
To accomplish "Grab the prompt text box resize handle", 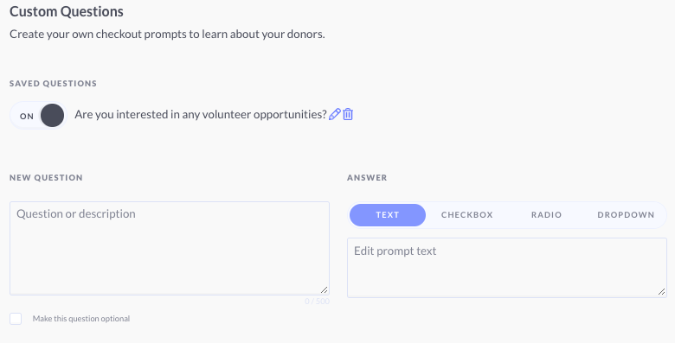I will tap(662, 292).
